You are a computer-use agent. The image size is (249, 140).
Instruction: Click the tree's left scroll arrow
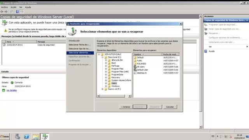point(98,96)
